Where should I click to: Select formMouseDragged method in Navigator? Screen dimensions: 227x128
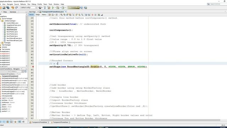(x=13, y=91)
